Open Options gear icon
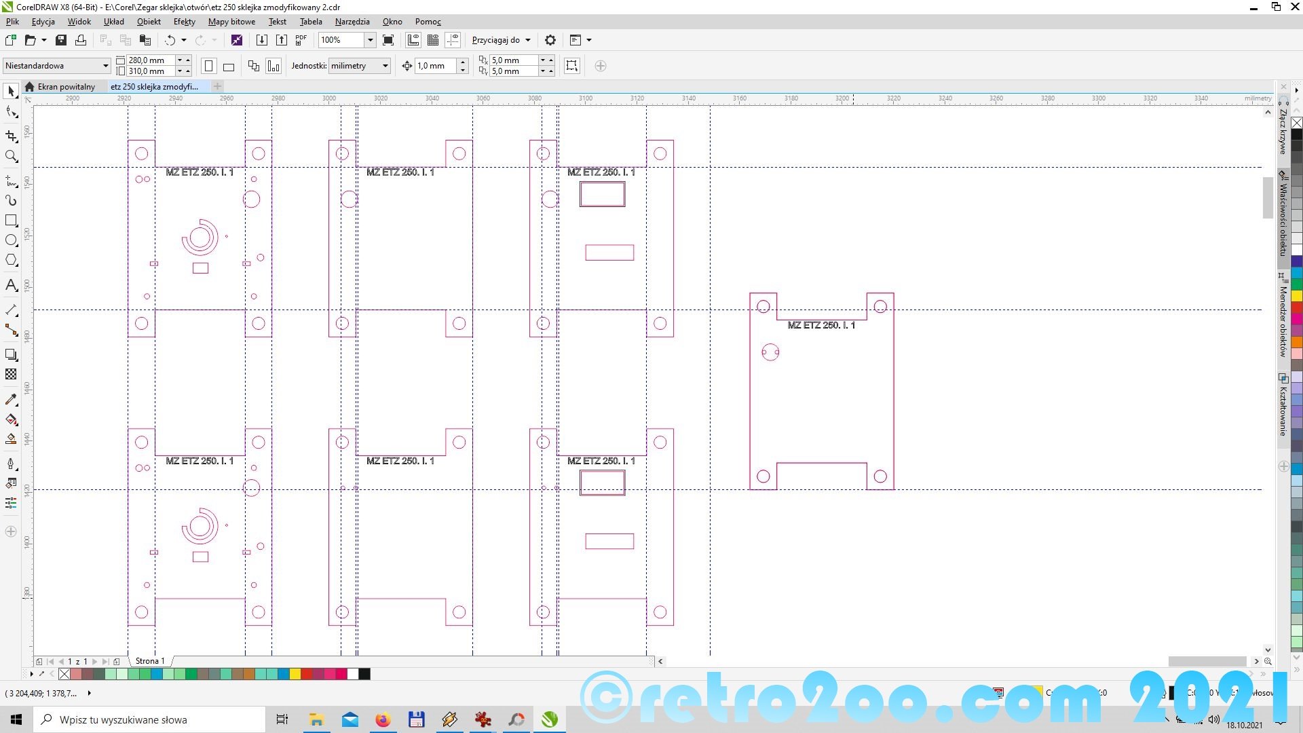1303x733 pixels. coord(550,40)
